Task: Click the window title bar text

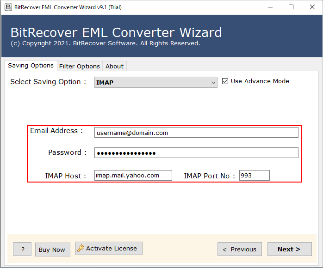Action: 68,7
